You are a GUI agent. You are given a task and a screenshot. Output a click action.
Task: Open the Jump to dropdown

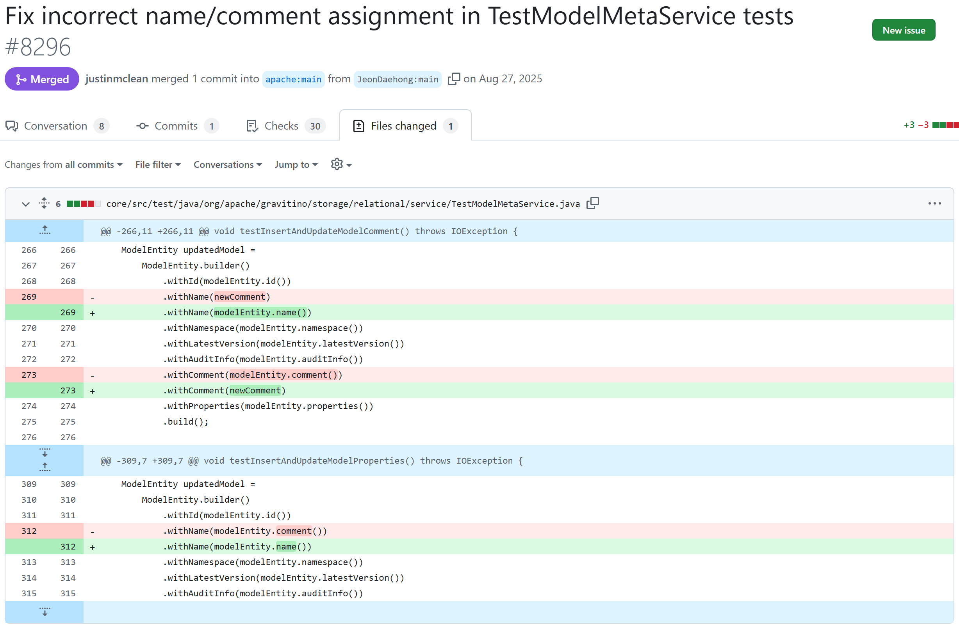click(296, 165)
